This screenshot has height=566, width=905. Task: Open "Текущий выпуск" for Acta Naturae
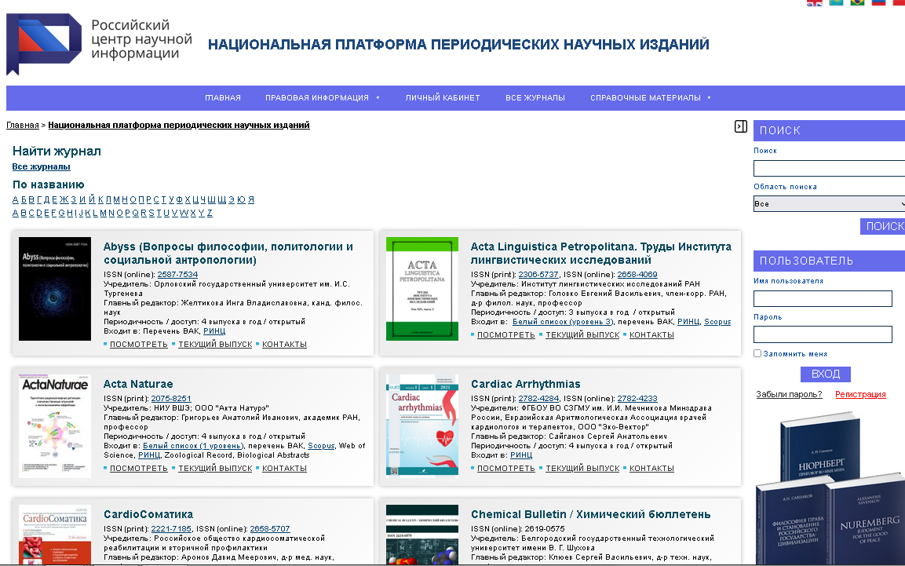tap(215, 469)
